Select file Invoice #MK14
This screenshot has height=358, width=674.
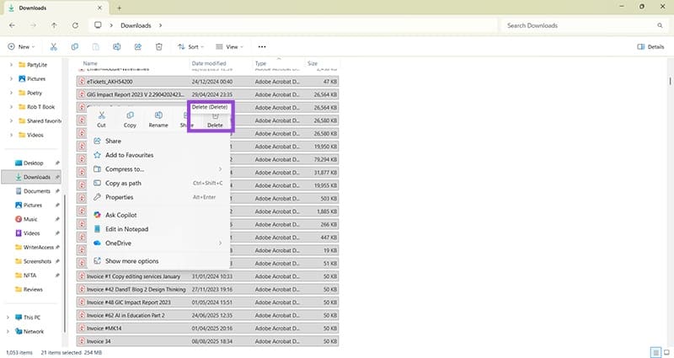207,329
